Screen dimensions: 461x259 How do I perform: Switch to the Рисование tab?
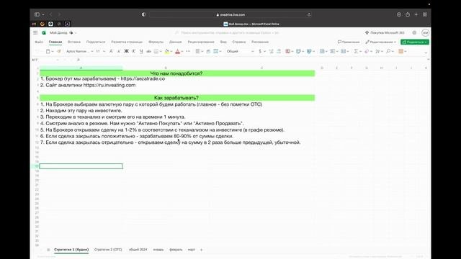pyautogui.click(x=260, y=42)
